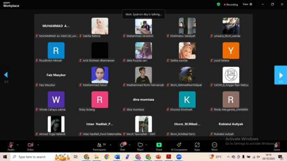The image size is (287, 161).
Task: Go to the next gallery page
Action: tap(281, 75)
